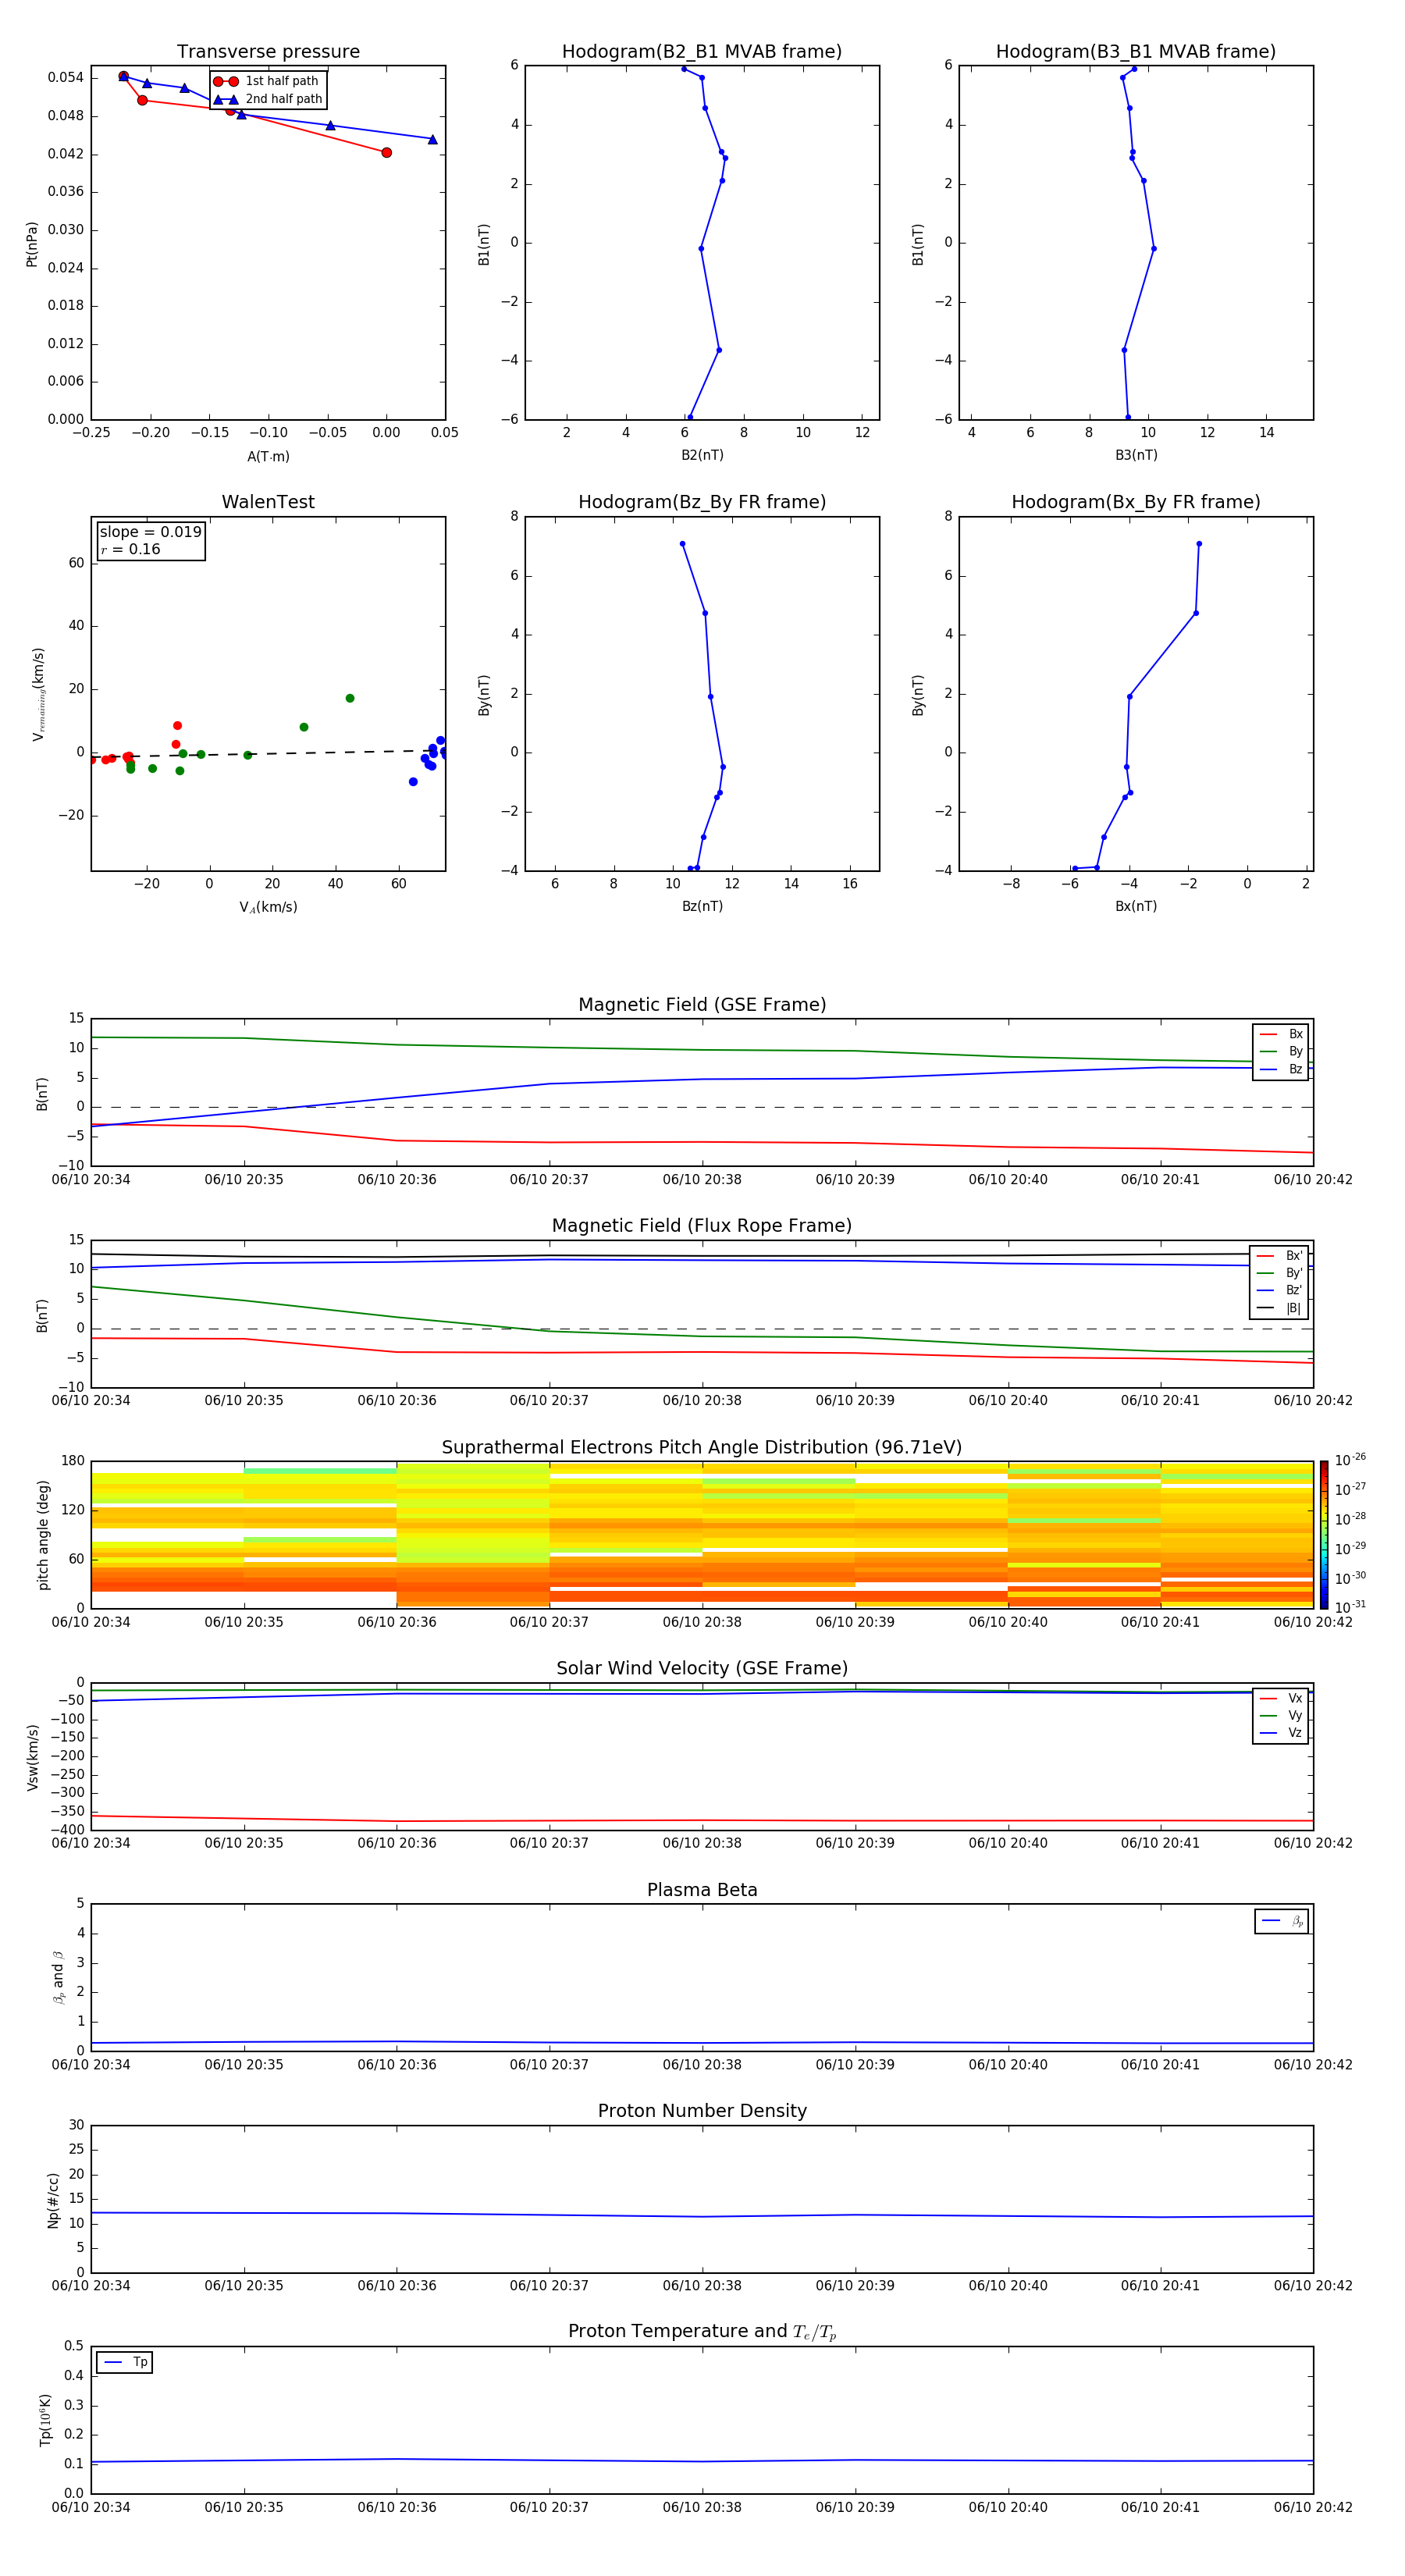Viewport: 1405px width, 2576px height.
Task: Click the 'B2(nT)' x-axis label
Action: 702,455
